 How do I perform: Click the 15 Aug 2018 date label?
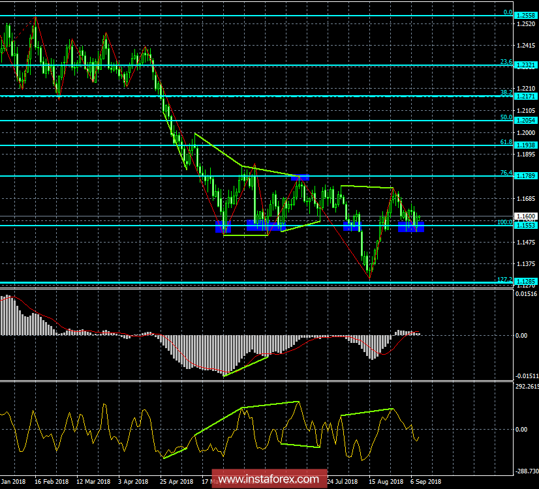(x=386, y=481)
